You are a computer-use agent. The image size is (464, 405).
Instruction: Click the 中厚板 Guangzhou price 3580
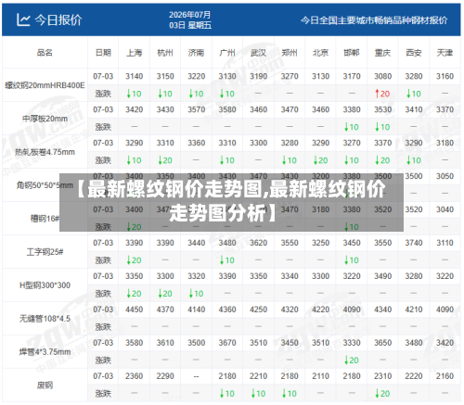pyautogui.click(x=227, y=109)
